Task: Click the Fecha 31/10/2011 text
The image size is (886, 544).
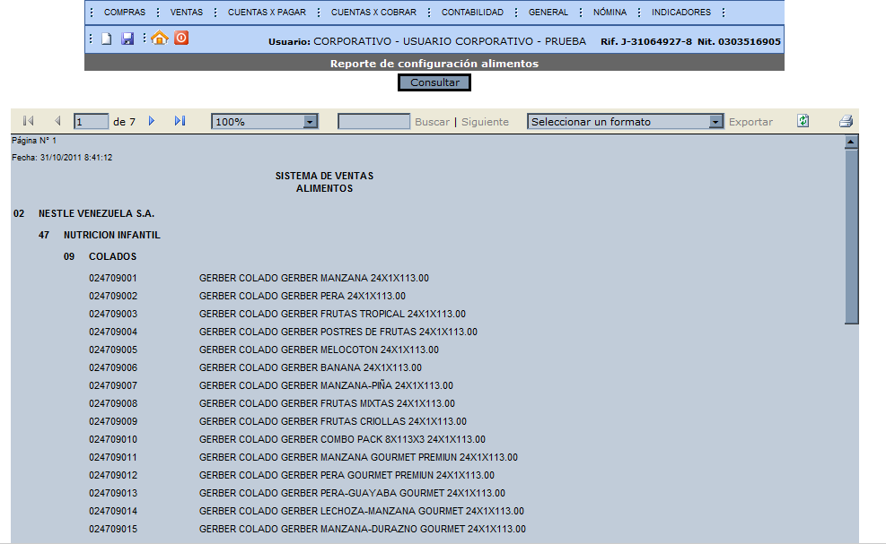Action: [x=62, y=158]
